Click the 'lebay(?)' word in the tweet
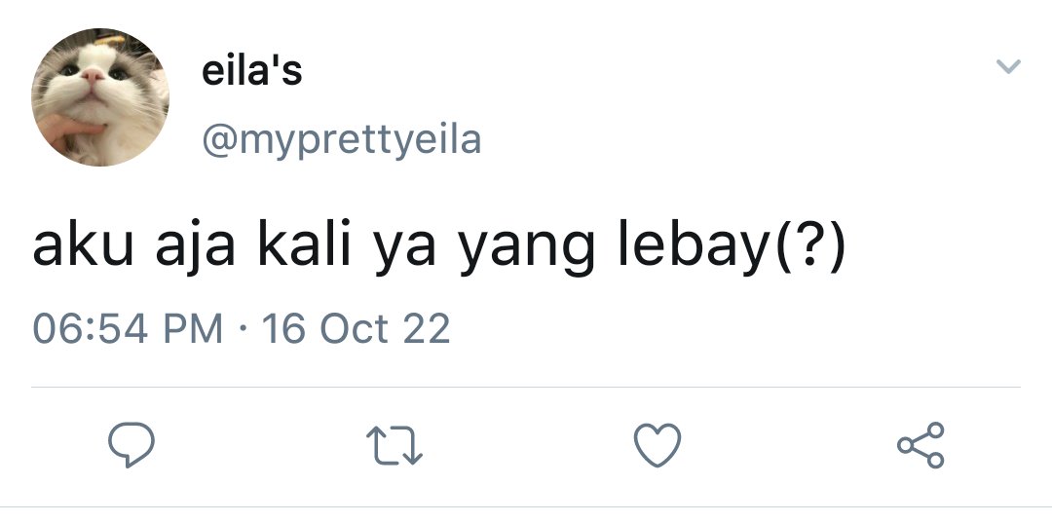This screenshot has height=523, width=1052. click(x=732, y=246)
